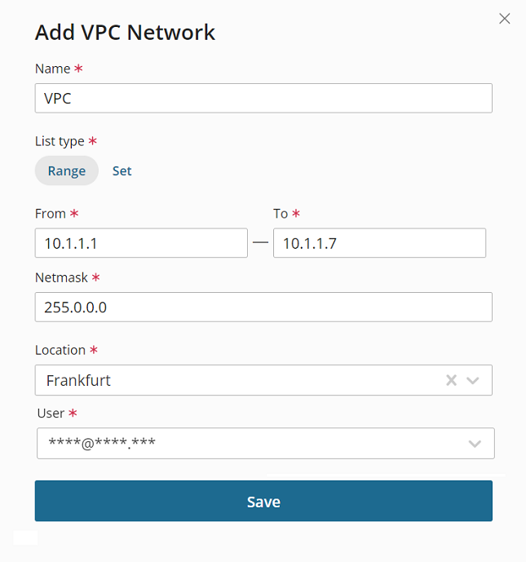
Task: Open the User dropdown chevron
Action: pyautogui.click(x=475, y=444)
